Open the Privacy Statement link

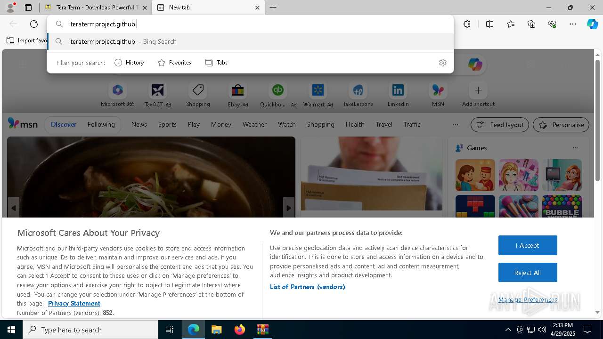pyautogui.click(x=74, y=303)
